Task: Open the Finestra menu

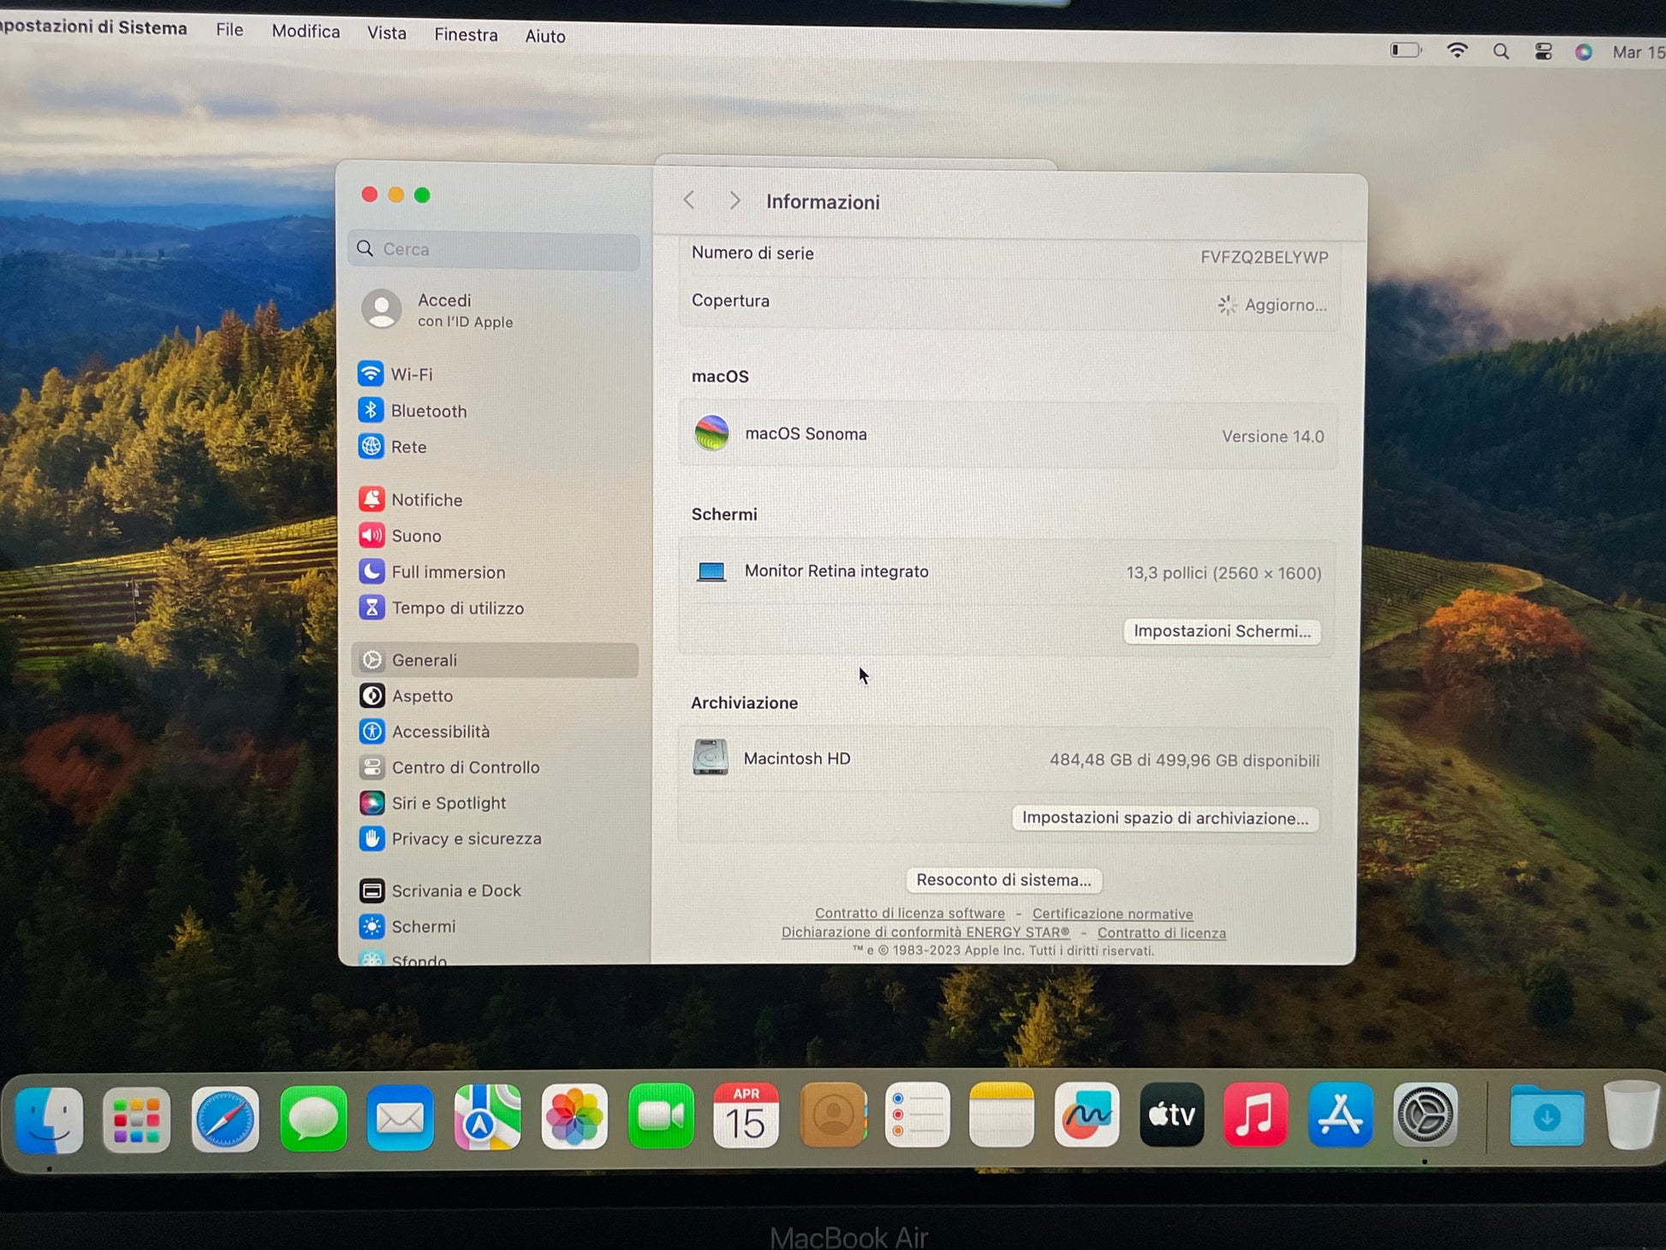Action: coord(466,35)
